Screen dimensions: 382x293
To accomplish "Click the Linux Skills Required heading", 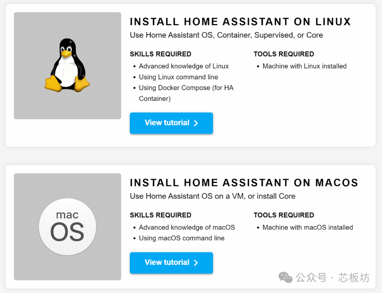I will 161,54.
